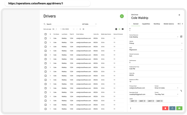187x115 pixels.
Task: Click the red delete driver button
Action: tap(165, 108)
